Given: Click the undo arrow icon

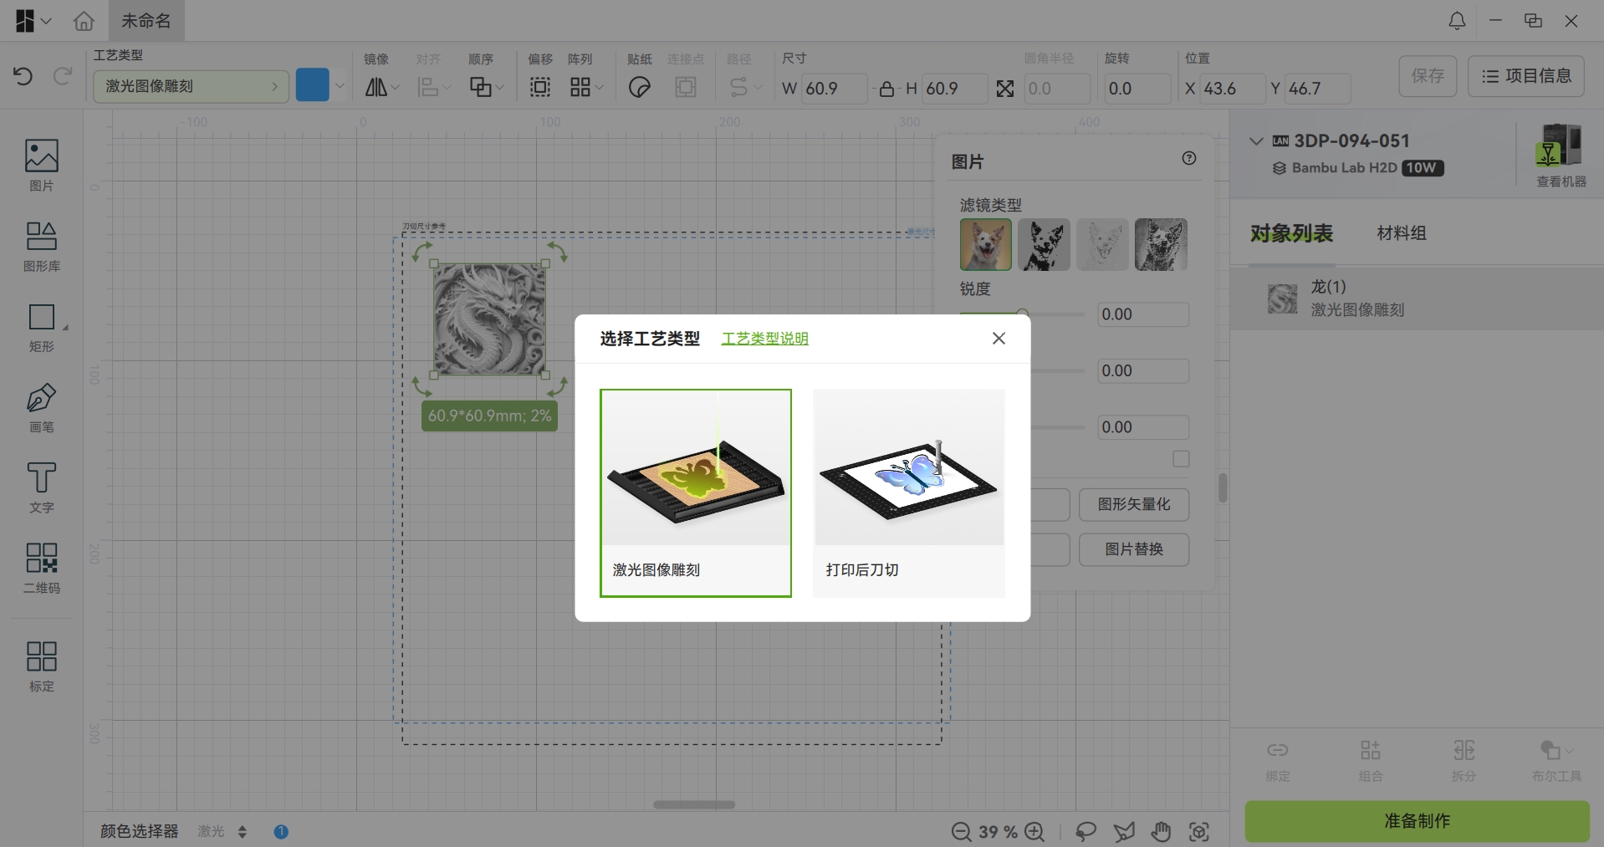Looking at the screenshot, I should point(23,76).
